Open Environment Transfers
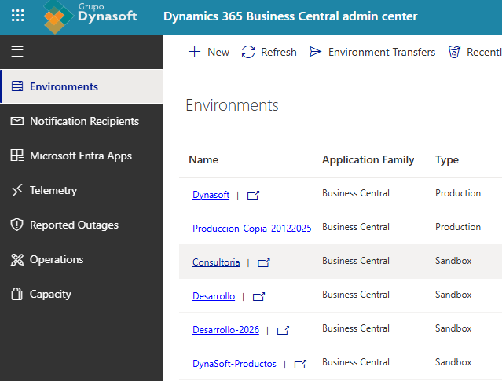Viewport: 502px width, 381px height. click(x=372, y=52)
